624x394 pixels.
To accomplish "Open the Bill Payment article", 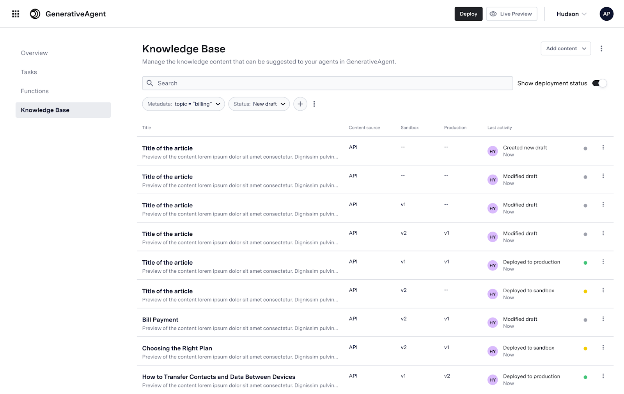I will (x=160, y=320).
